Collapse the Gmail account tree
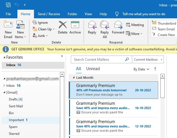 click(x=4, y=78)
